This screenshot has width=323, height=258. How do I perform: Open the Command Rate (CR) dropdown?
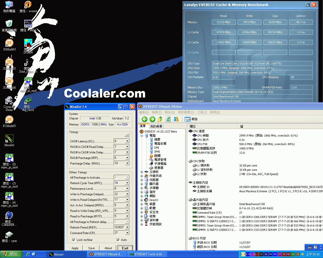tap(127, 233)
